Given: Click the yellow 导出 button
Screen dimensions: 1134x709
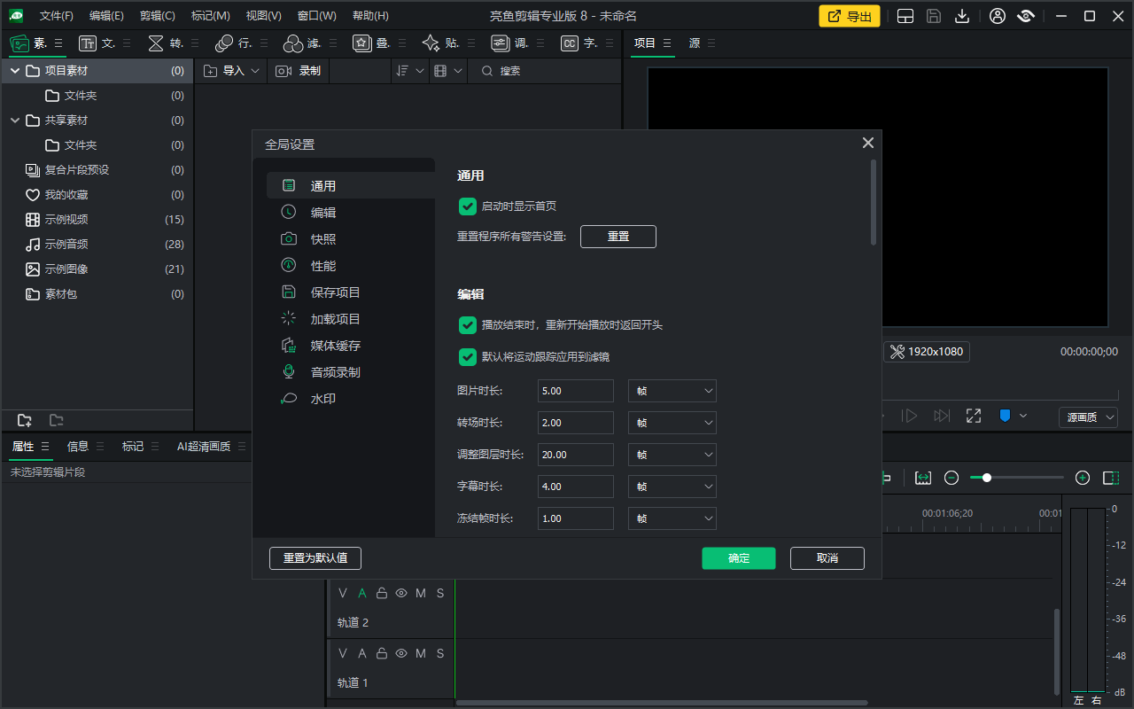Looking at the screenshot, I should pos(850,16).
